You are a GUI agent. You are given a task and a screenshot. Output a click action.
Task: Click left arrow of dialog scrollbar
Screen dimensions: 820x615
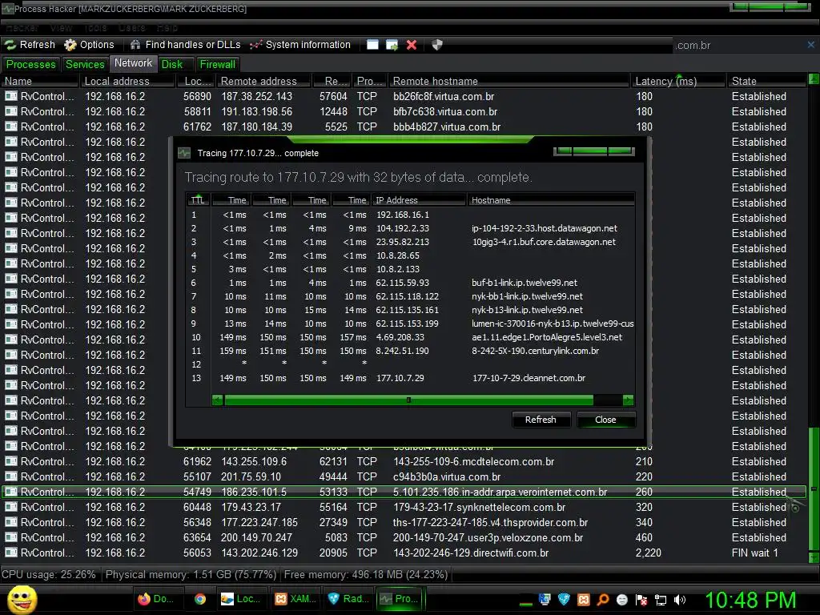tap(218, 400)
